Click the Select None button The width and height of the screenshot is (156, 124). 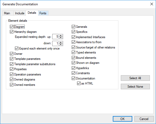(135, 87)
